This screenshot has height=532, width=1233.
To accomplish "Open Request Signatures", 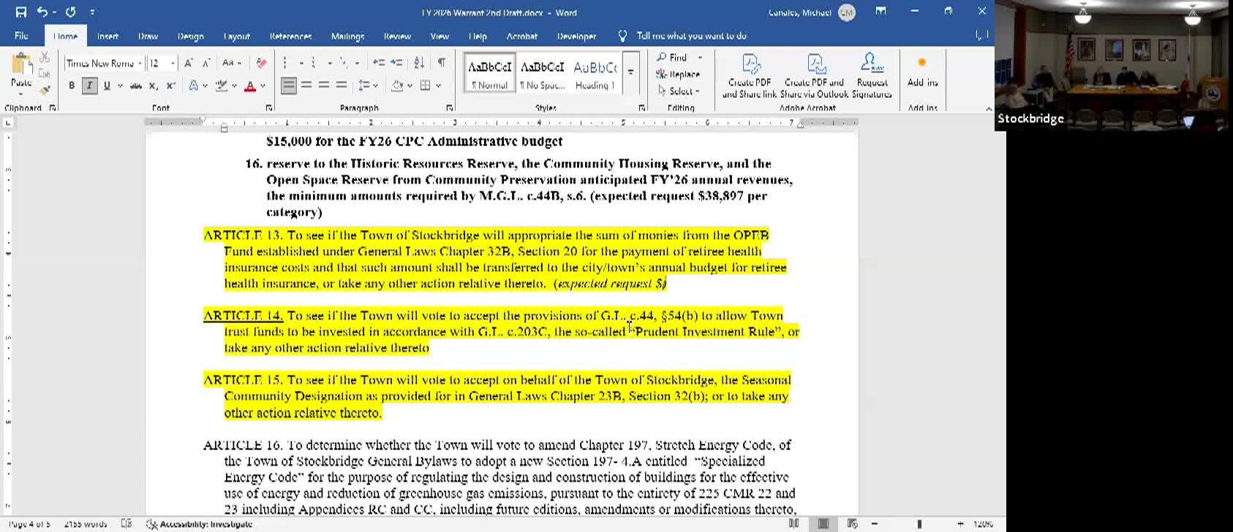I will point(872,76).
